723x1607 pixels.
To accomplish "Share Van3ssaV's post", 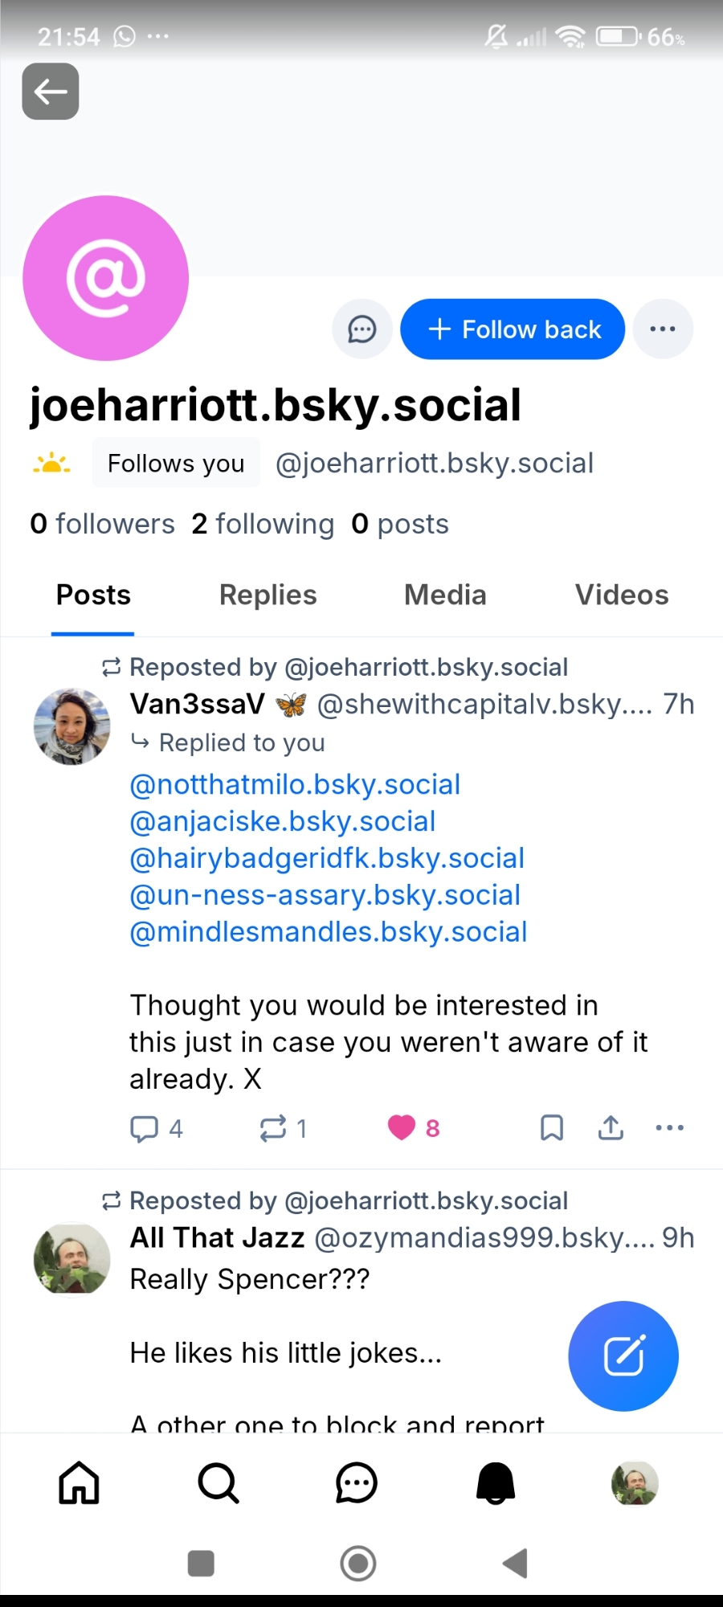I will click(x=611, y=1128).
